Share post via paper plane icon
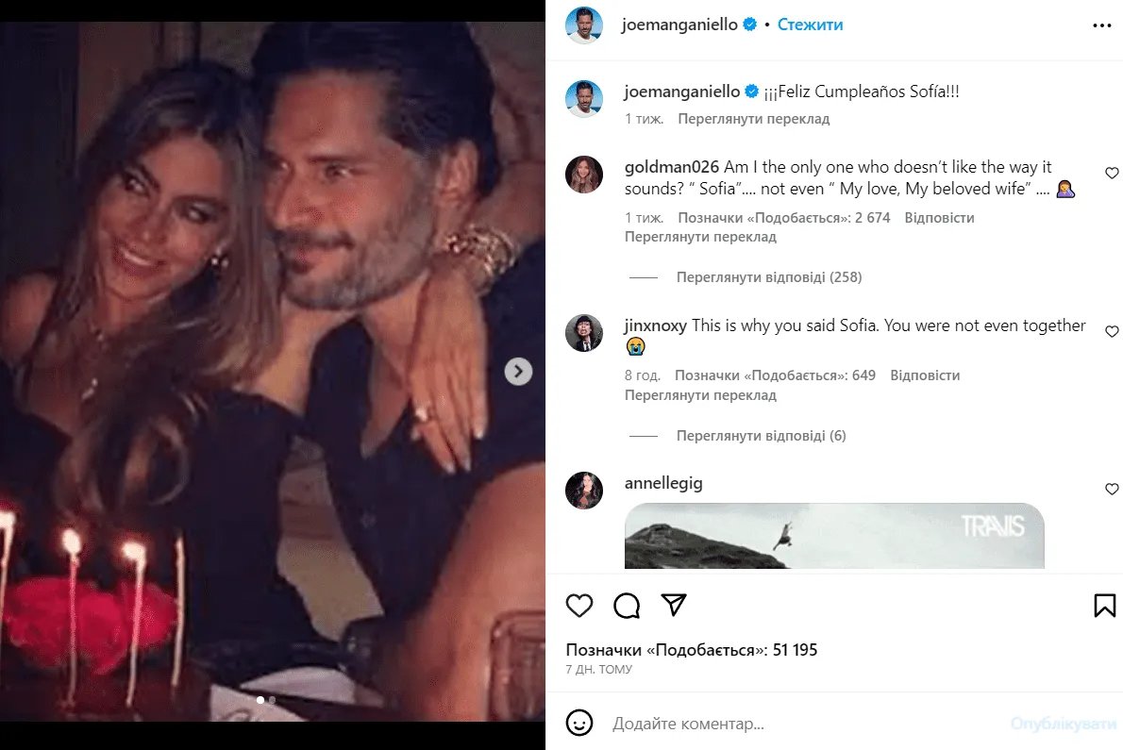 point(673,605)
